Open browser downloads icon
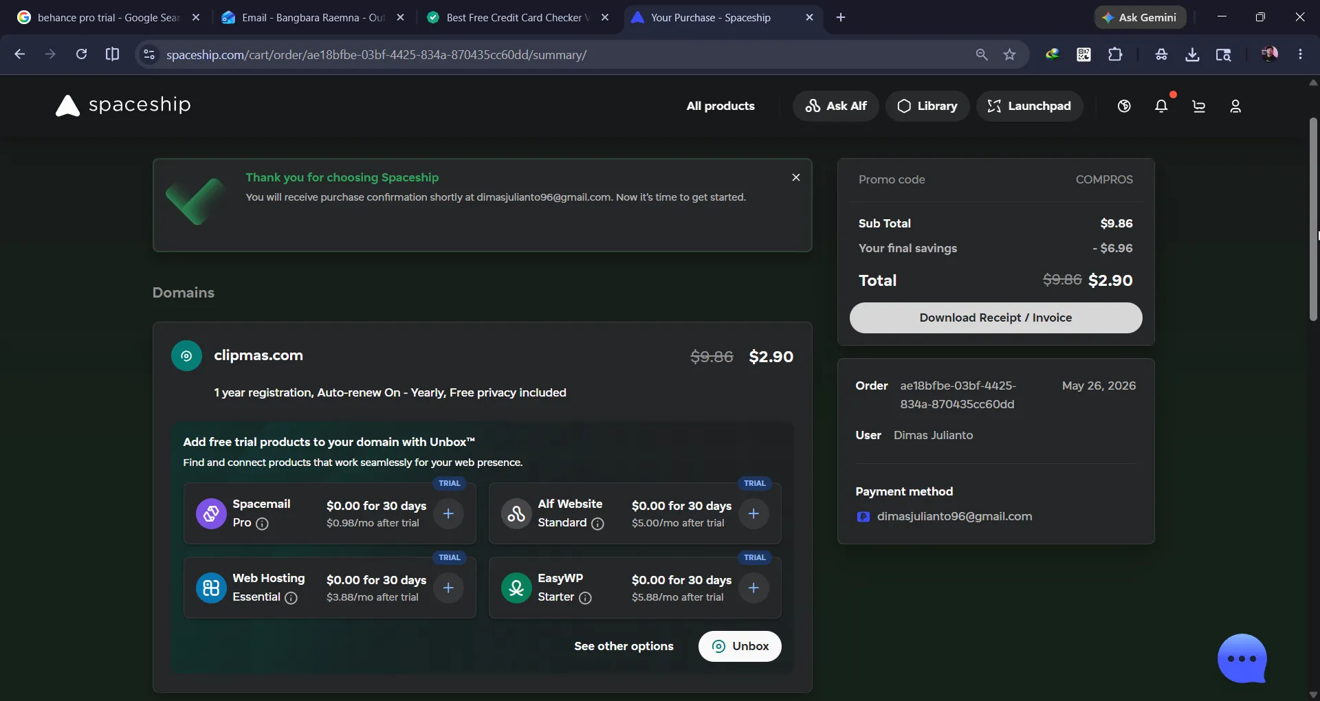 pos(1193,54)
